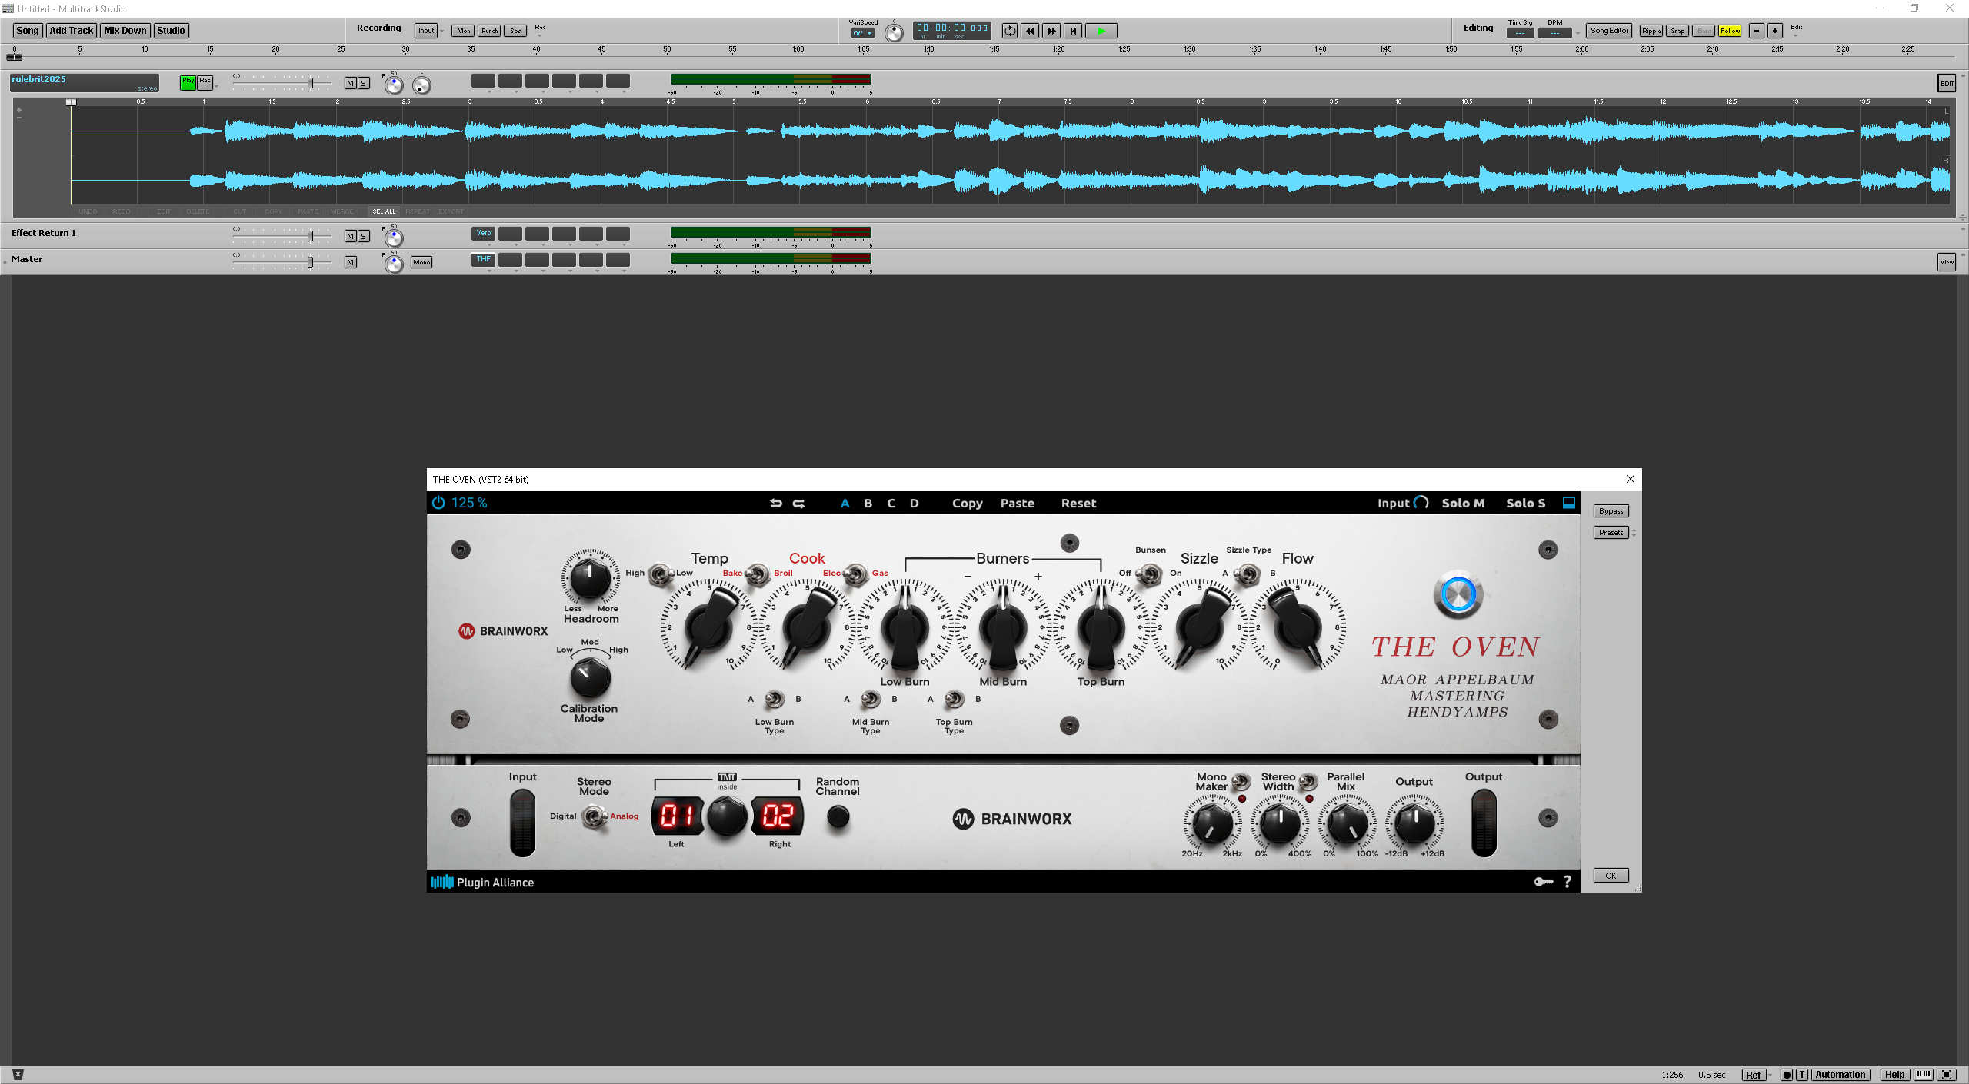Screen dimensions: 1969x1084
Task: Click the fast forward transport button
Action: point(1051,31)
